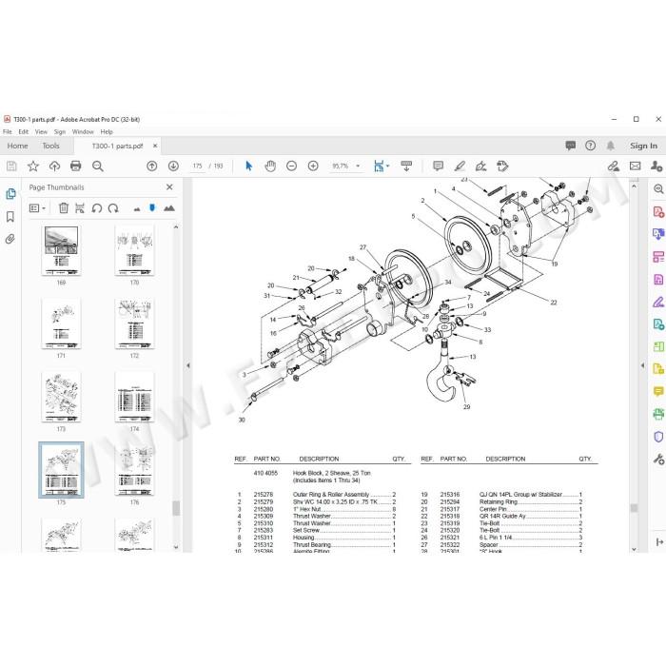Image resolution: width=666 pixels, height=666 pixels.
Task: Open the View menu
Action: (x=41, y=132)
